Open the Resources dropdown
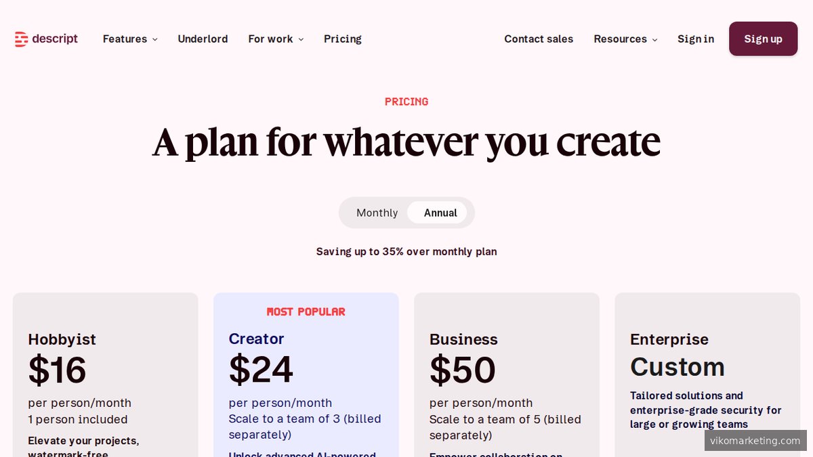813x457 pixels. coord(625,39)
